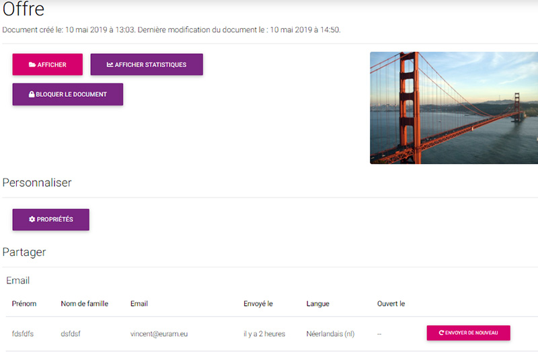538x352 pixels.
Task: Select the Email column header in the table
Action: (x=141, y=304)
